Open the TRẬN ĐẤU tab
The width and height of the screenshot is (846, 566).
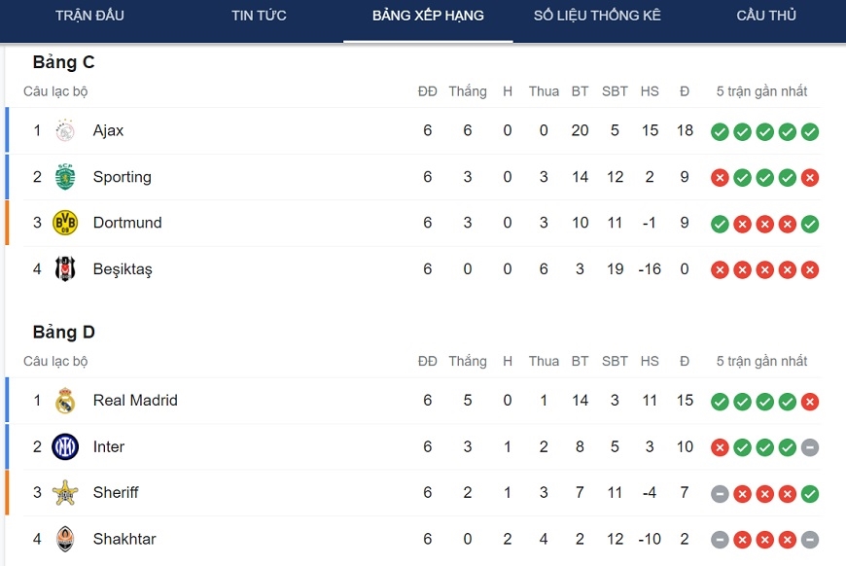89,16
